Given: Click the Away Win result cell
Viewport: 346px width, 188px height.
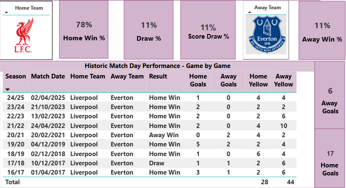Looking at the screenshot, I should coord(164,135).
